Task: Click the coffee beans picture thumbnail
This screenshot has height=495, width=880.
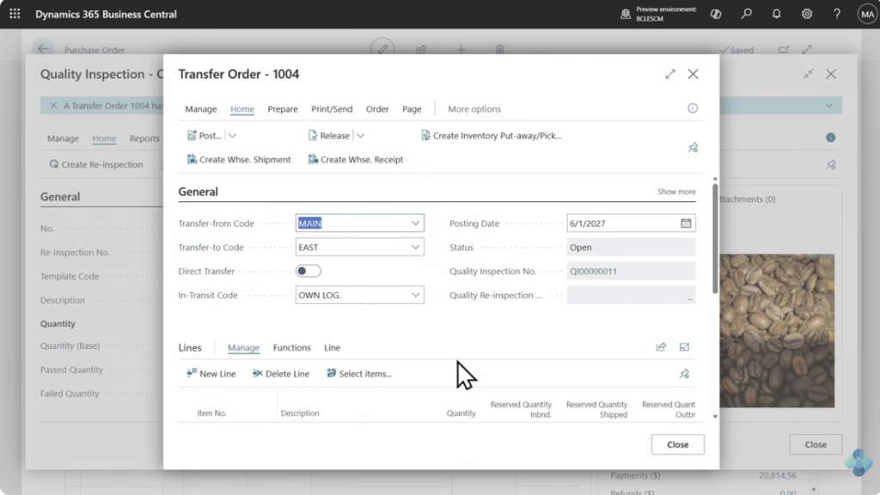Action: tap(777, 331)
